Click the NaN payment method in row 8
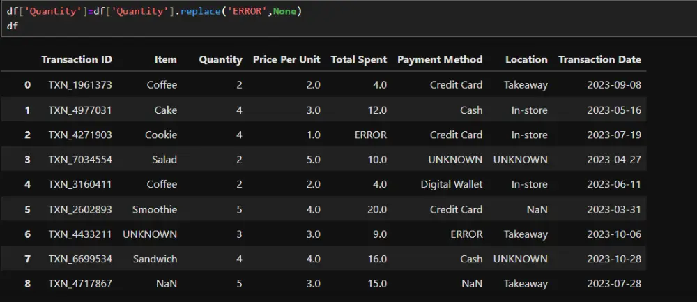 point(472,283)
